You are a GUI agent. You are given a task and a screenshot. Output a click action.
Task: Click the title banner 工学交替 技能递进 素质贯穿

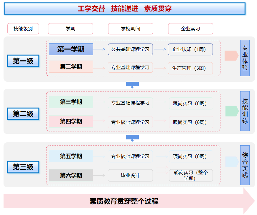[124, 9]
